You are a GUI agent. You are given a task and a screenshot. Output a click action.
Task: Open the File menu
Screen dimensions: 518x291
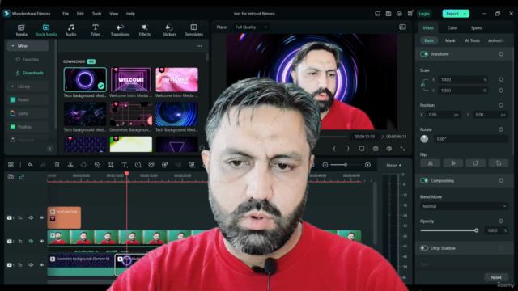point(66,14)
